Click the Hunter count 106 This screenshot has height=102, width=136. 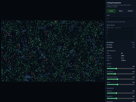(x=133, y=47)
